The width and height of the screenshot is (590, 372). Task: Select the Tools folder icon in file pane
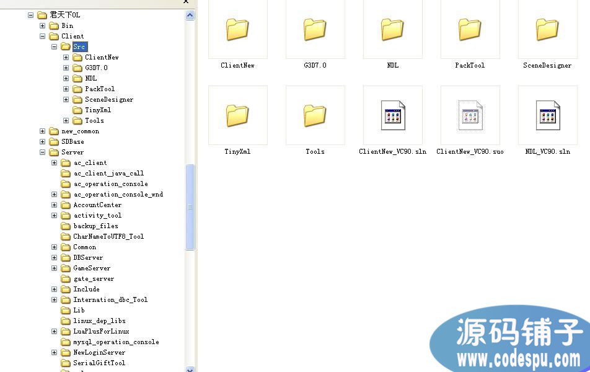coord(315,115)
